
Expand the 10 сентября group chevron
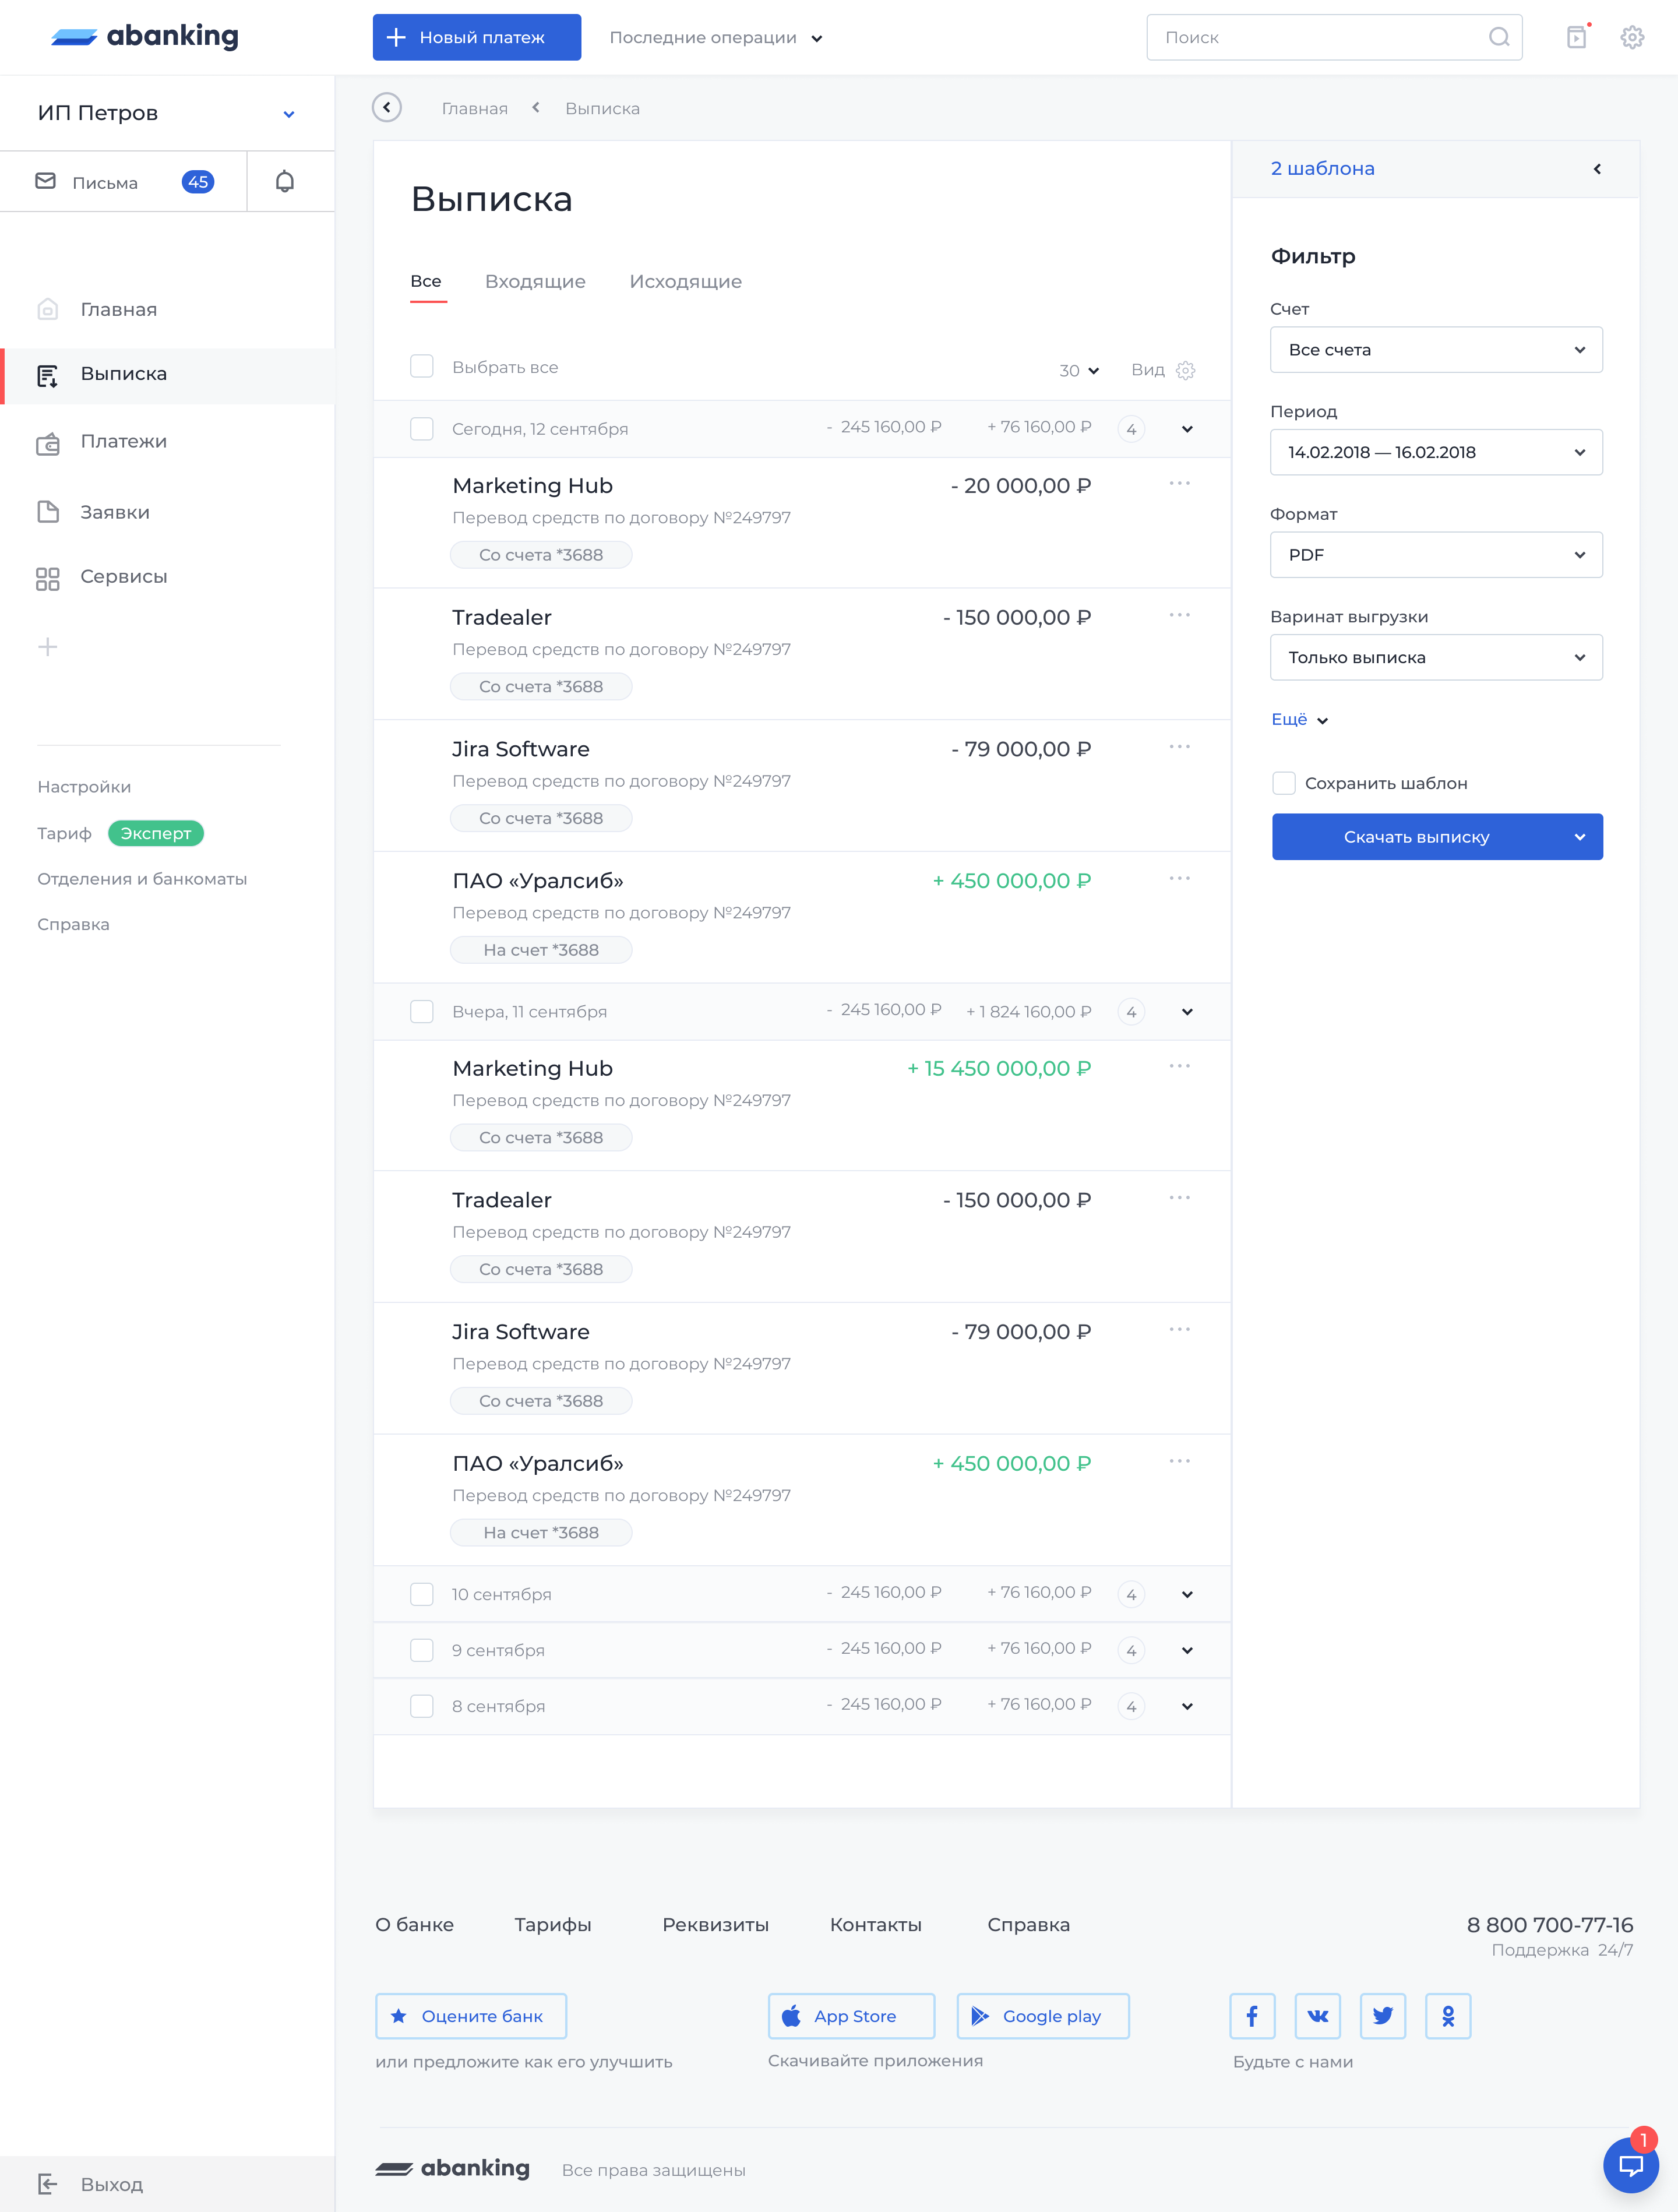pyautogui.click(x=1187, y=1594)
